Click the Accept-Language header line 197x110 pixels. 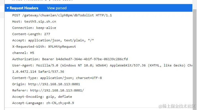[43, 103]
